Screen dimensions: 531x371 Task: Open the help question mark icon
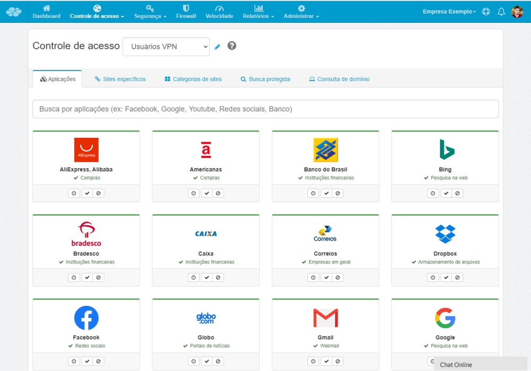coord(232,46)
